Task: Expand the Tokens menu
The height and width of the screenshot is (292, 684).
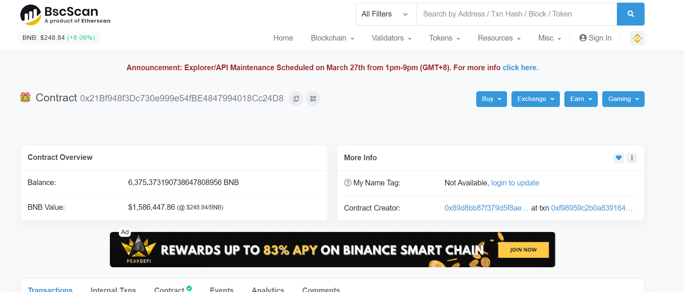Action: coord(444,38)
